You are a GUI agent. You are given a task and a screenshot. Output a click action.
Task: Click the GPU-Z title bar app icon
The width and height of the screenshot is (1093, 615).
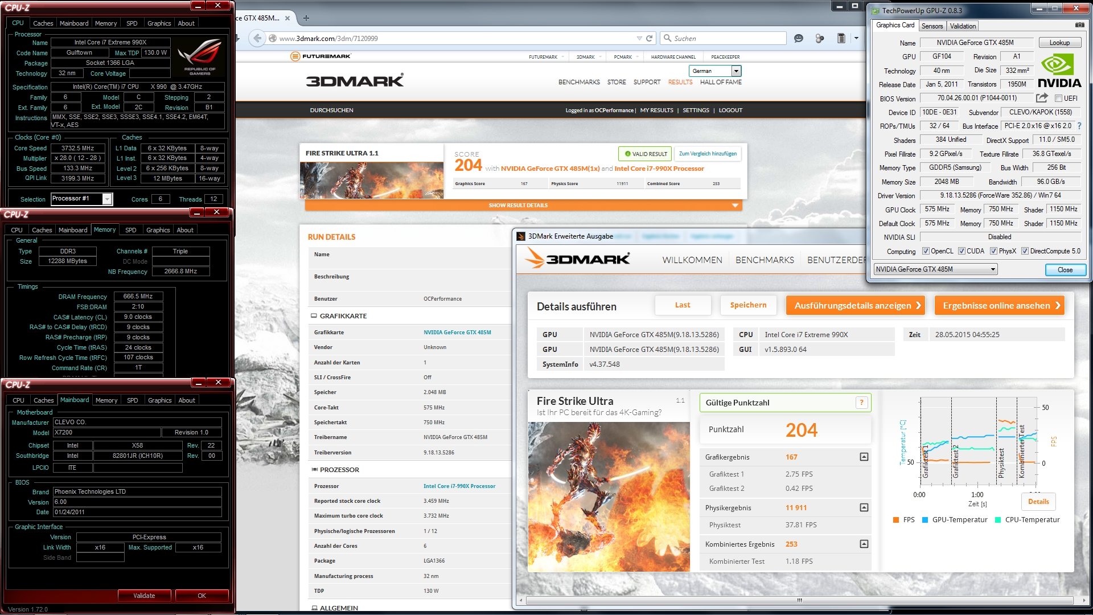(875, 10)
